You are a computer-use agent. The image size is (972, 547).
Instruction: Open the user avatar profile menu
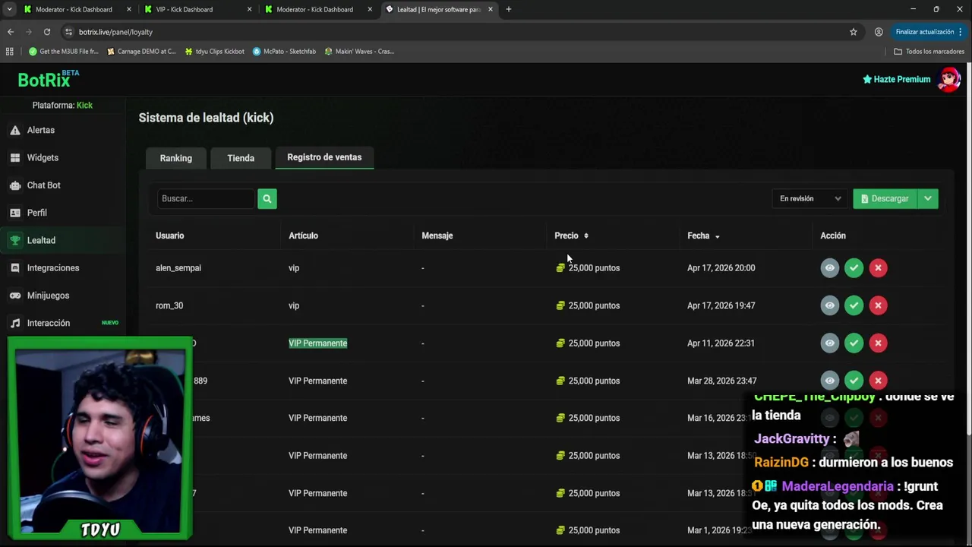[949, 79]
